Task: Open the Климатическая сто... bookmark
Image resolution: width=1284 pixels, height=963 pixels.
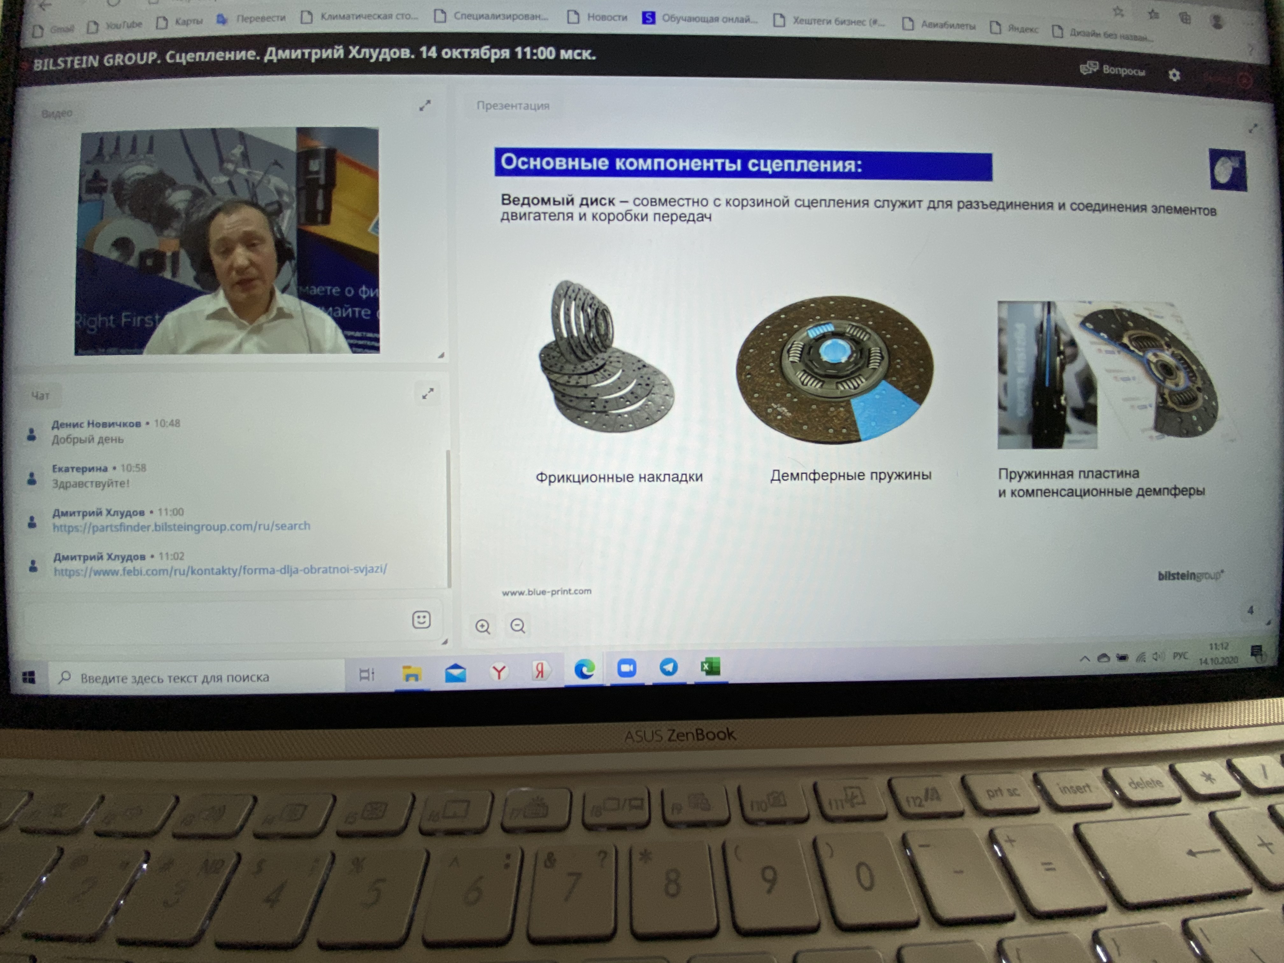Action: 360,16
